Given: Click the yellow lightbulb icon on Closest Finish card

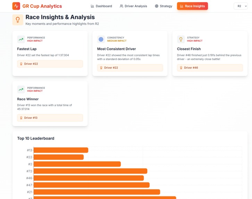Looking at the screenshot, I should pyautogui.click(x=181, y=39).
